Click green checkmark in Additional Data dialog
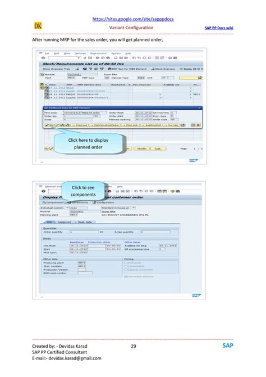266x377 pixels. [47, 125]
